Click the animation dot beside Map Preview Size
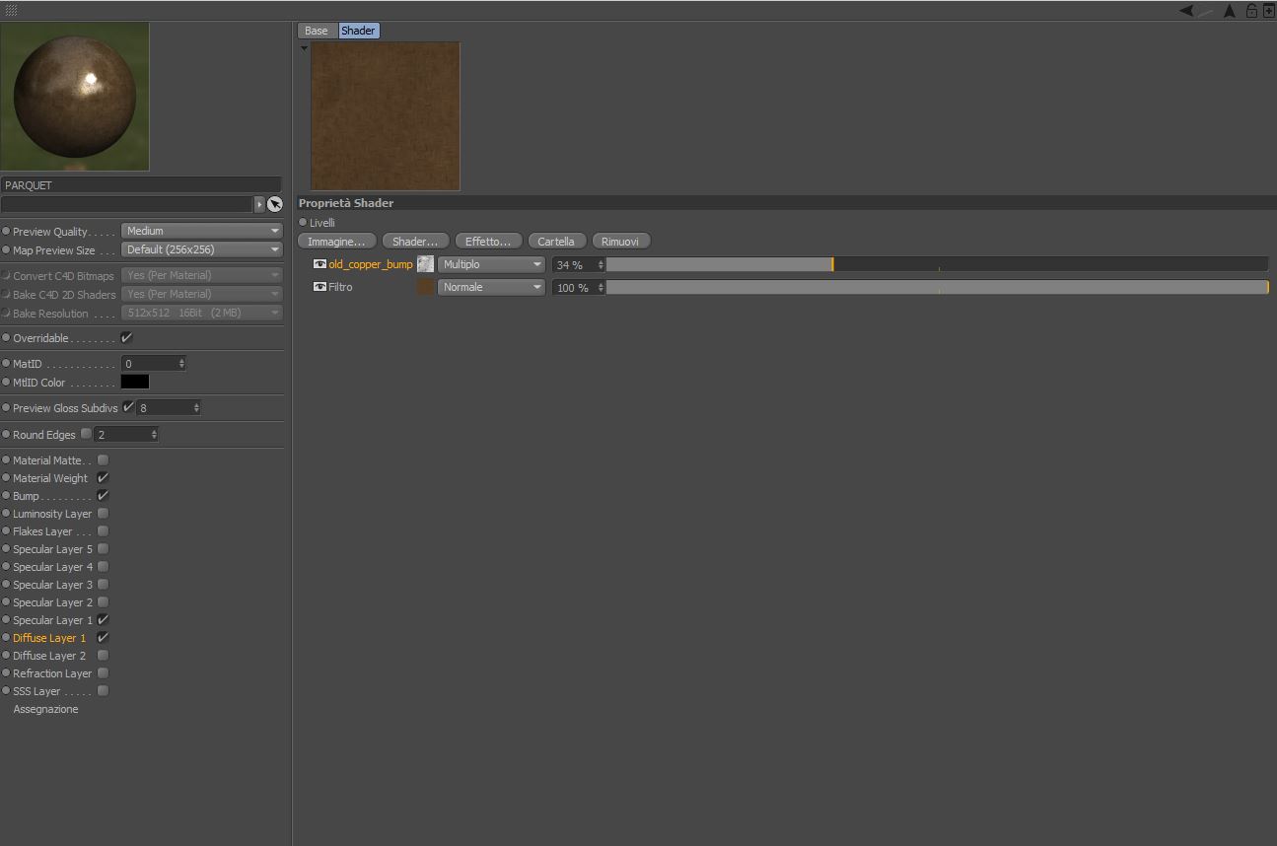 point(6,250)
